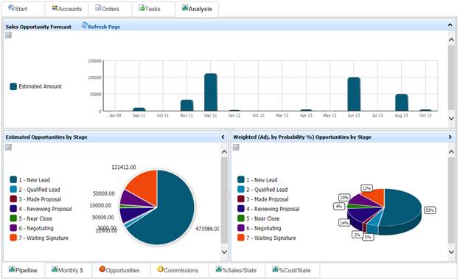Click the Estimated Amount legend swatch
This screenshot has width=460, height=279.
coord(13,86)
